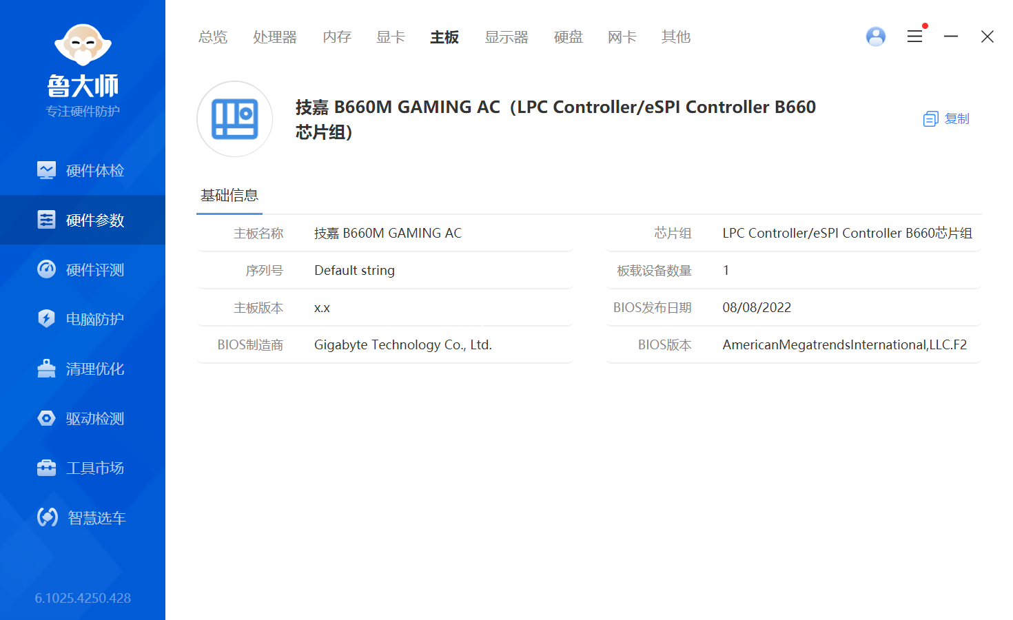The image size is (1013, 620).
Task: Click the 主板名称 label
Action: [x=258, y=233]
